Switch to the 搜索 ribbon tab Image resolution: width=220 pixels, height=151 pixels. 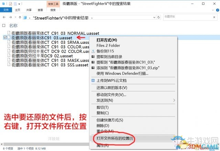[x=53, y=10]
